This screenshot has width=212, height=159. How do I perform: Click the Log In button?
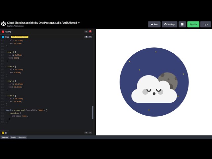(x=205, y=24)
